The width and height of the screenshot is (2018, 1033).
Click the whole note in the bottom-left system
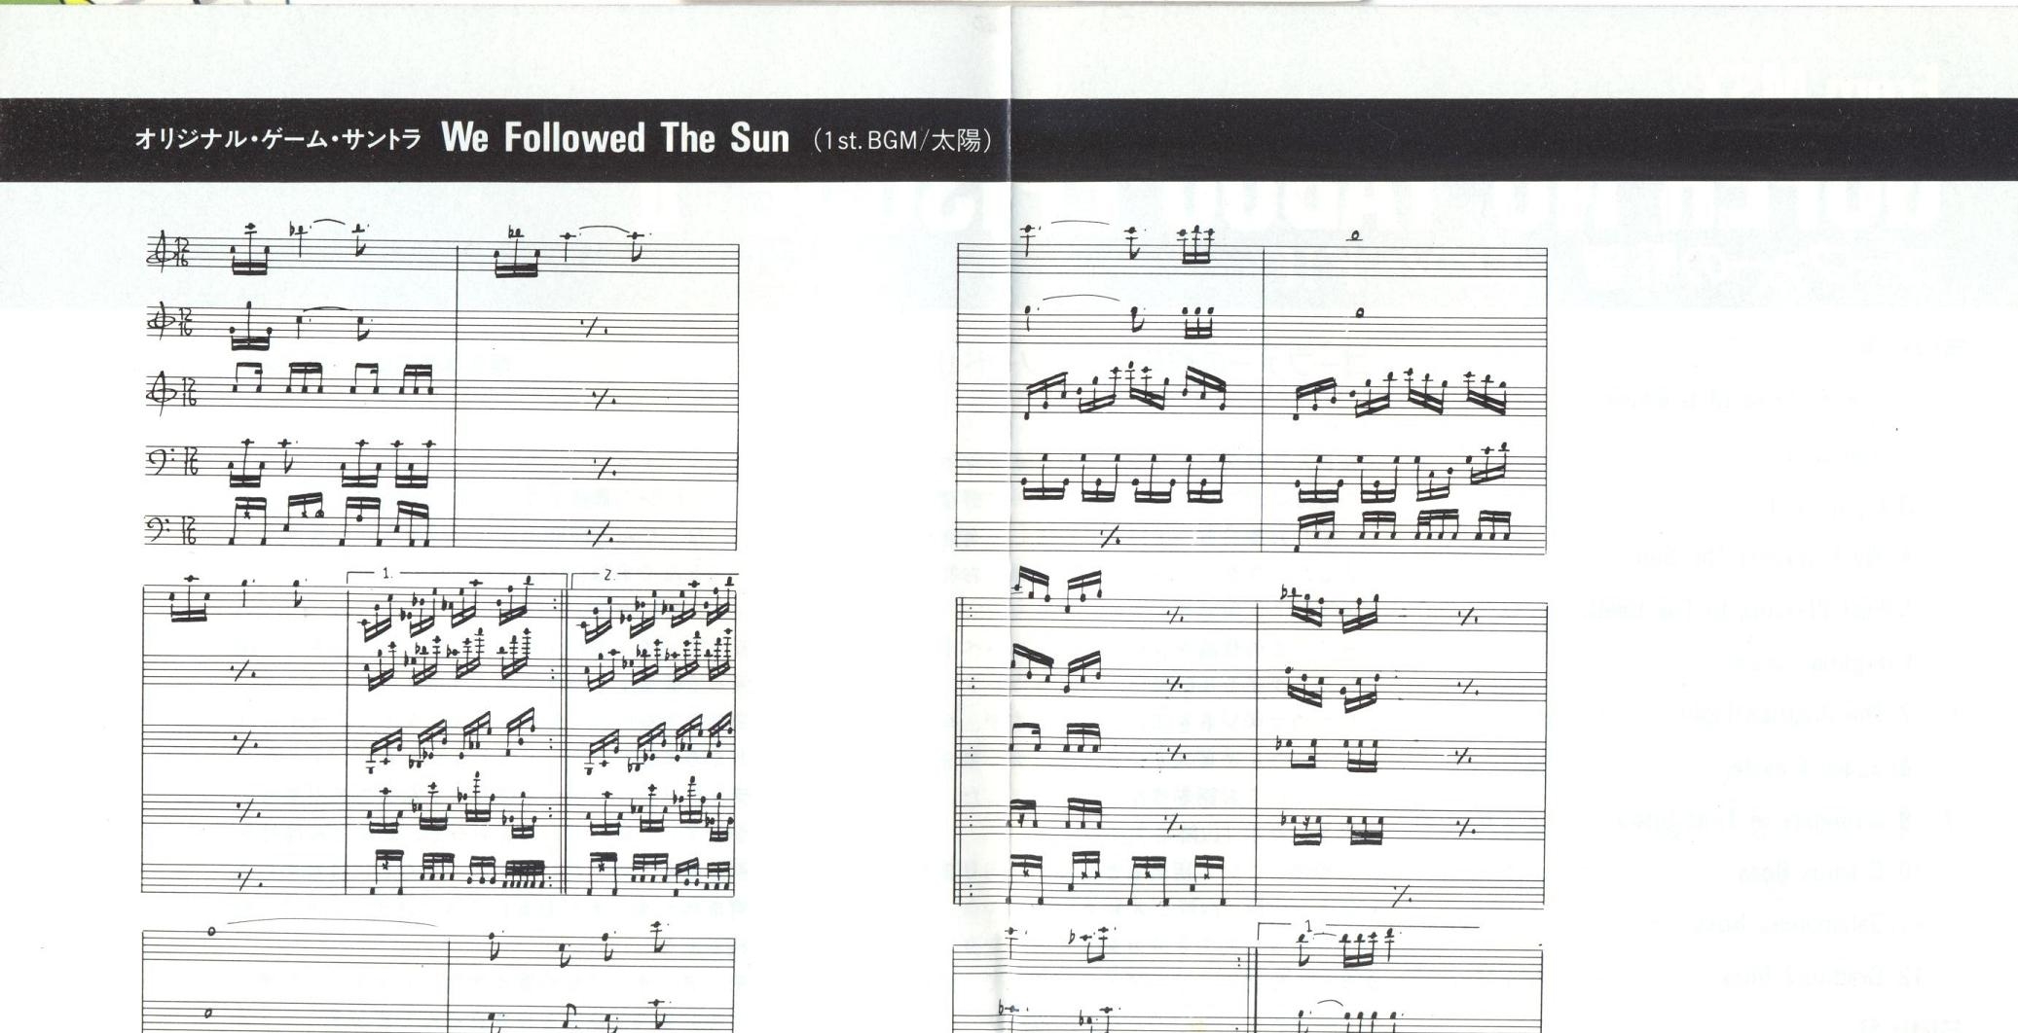point(212,932)
